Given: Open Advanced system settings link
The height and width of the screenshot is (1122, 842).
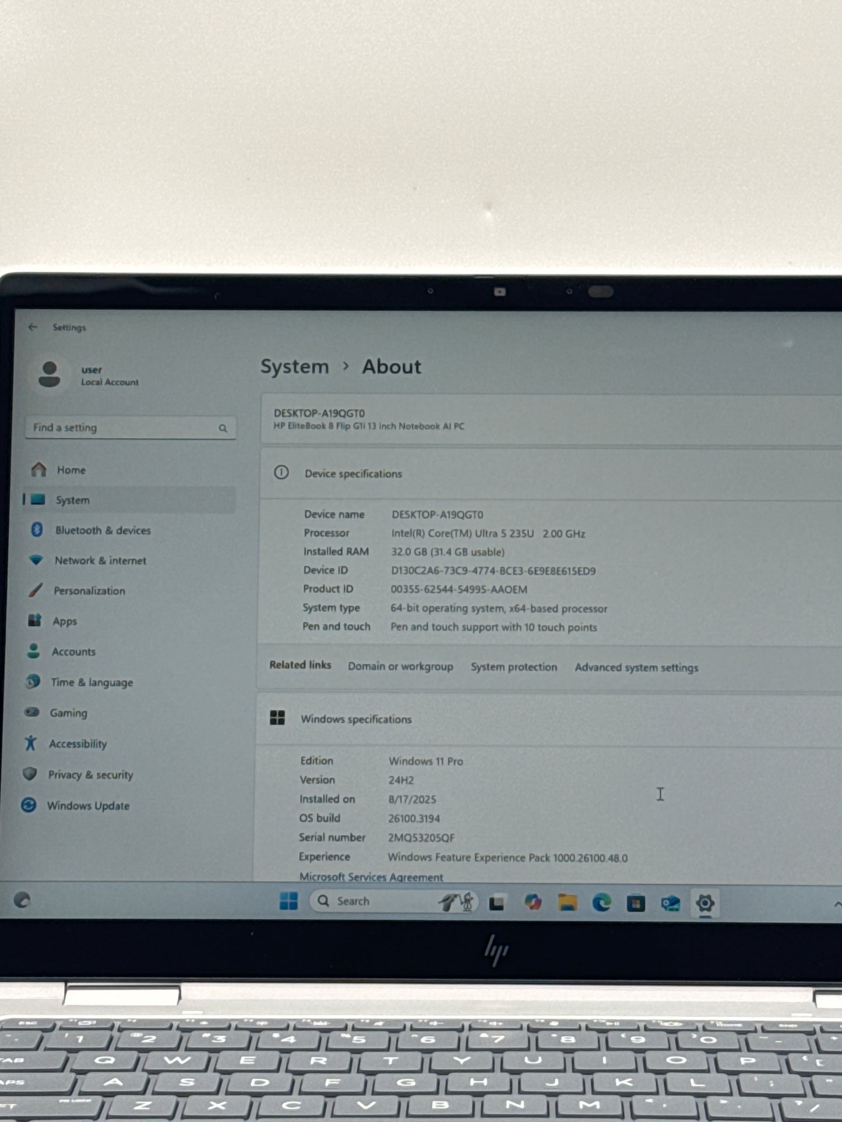Looking at the screenshot, I should [636, 668].
